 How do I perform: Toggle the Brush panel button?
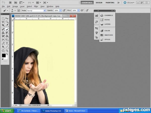coord(19,10)
